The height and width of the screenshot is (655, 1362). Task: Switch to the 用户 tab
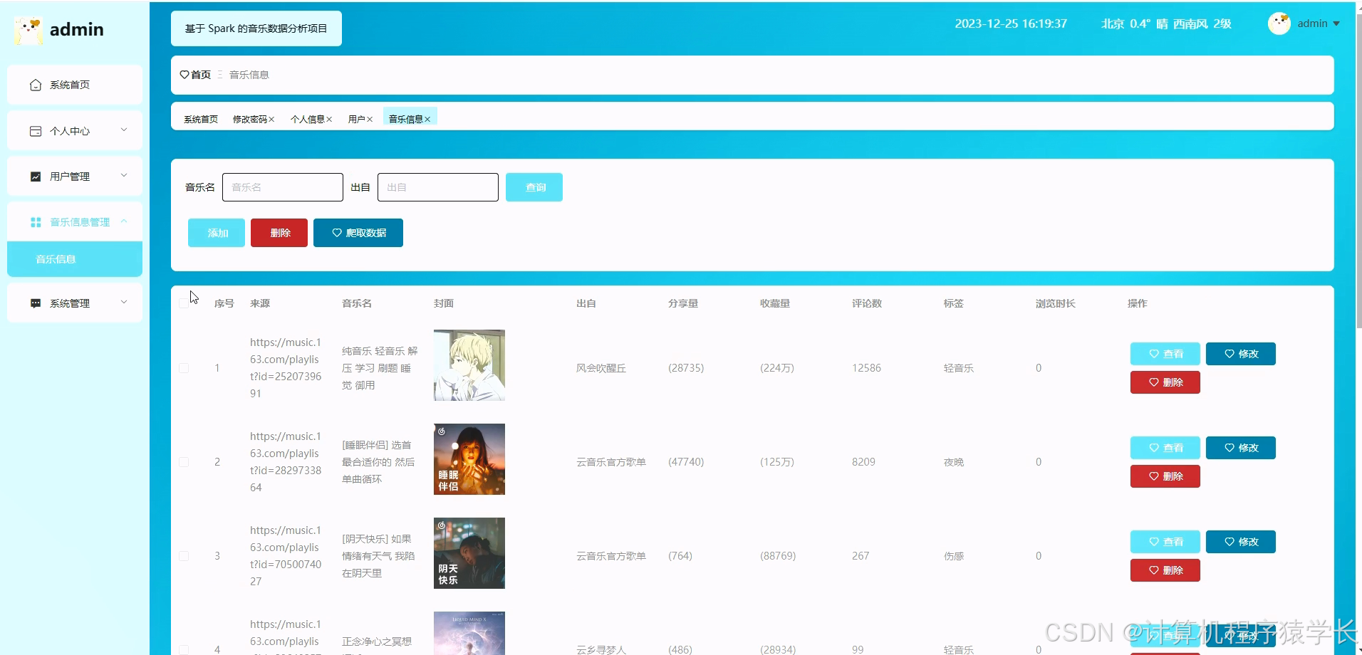(357, 120)
